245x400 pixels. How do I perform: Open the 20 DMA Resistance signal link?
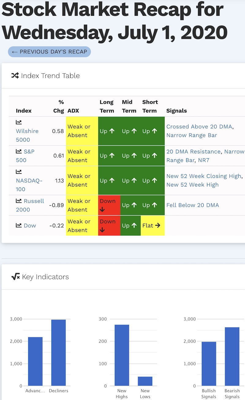193,151
